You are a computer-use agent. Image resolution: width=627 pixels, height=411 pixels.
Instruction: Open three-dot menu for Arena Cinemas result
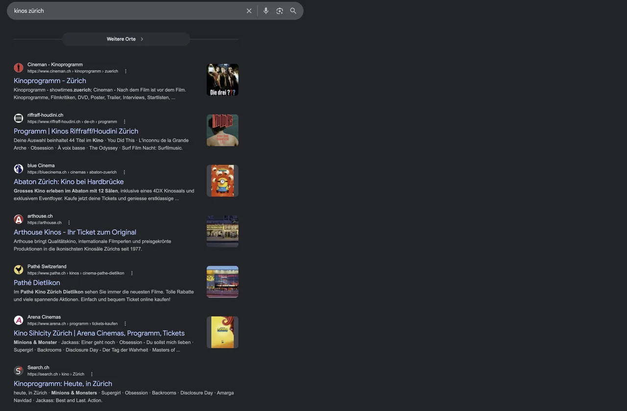point(125,324)
